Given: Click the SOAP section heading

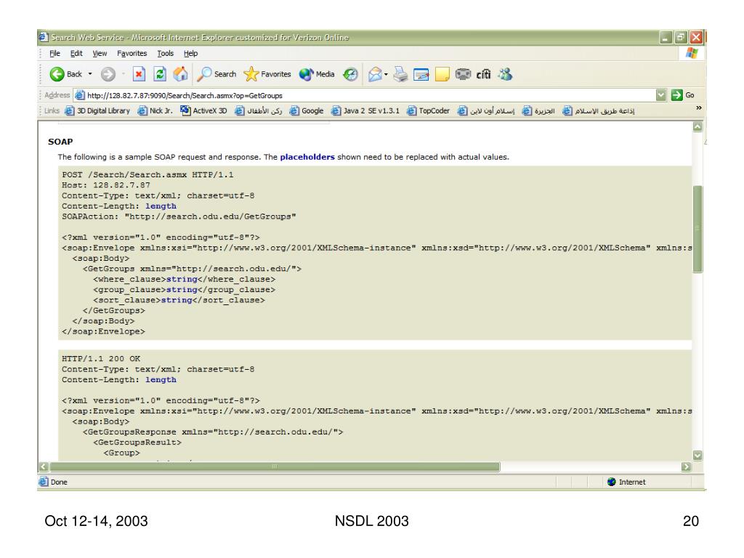Looking at the screenshot, I should click(x=60, y=142).
